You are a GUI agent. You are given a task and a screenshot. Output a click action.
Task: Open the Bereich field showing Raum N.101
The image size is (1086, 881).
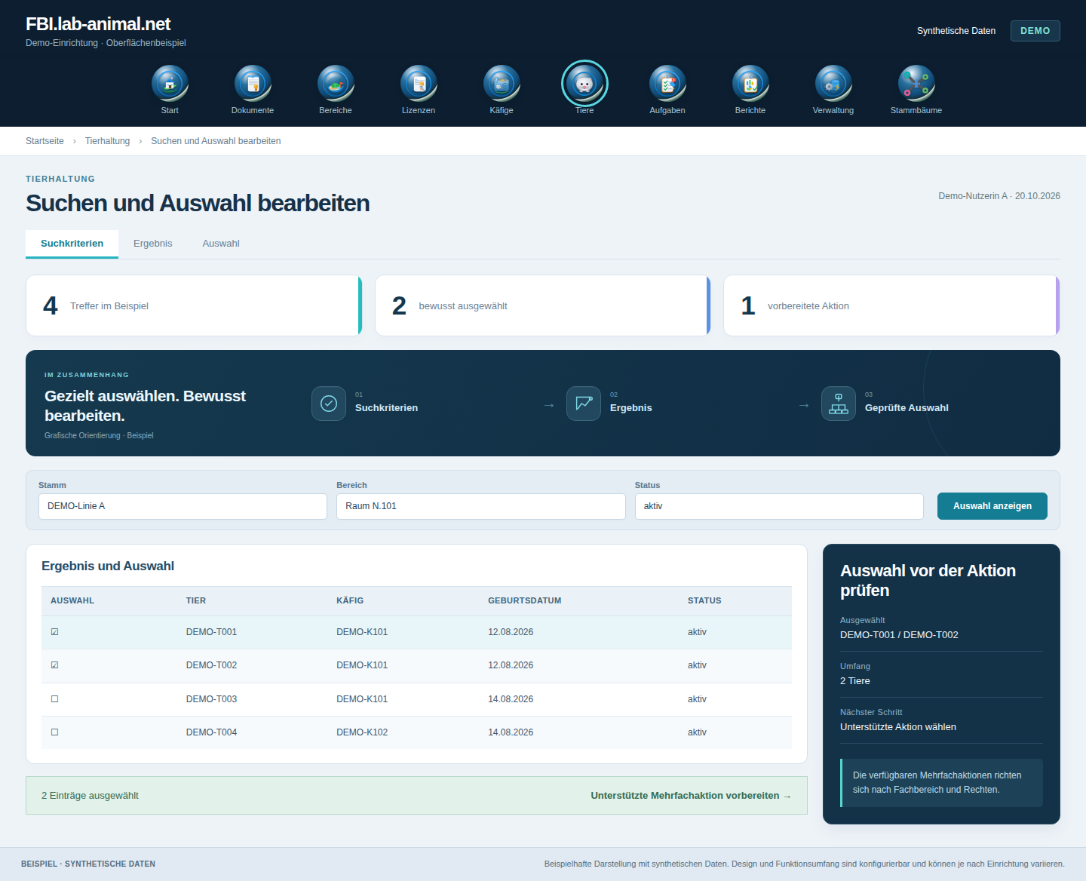(x=481, y=506)
